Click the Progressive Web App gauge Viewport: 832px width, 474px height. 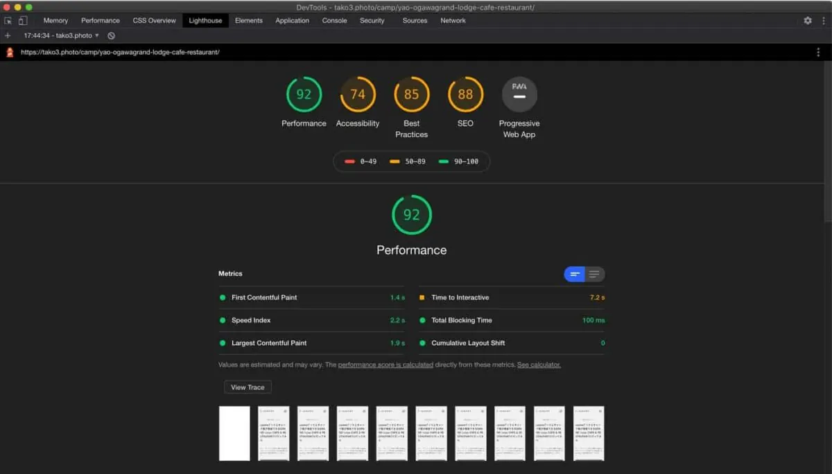519,94
